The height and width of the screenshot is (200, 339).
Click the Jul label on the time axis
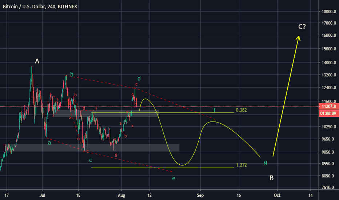(x=43, y=195)
